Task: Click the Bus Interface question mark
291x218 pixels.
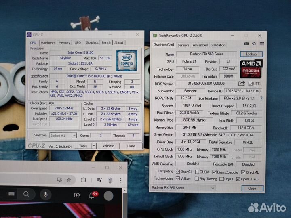Action: point(261,99)
